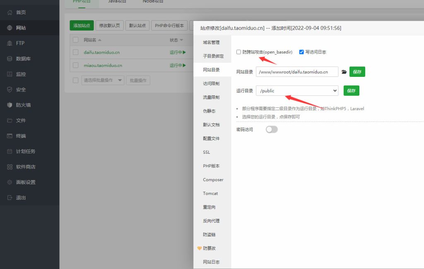Check the select-all checkbox in table header

point(76,40)
